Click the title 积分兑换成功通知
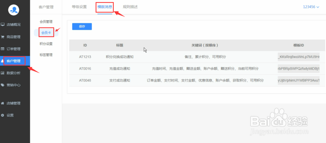The width and height of the screenshot is (326, 143). [120, 57]
